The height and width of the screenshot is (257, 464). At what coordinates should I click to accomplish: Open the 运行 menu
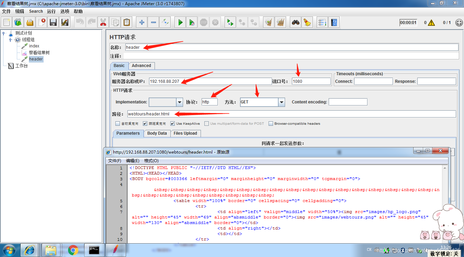(52, 11)
